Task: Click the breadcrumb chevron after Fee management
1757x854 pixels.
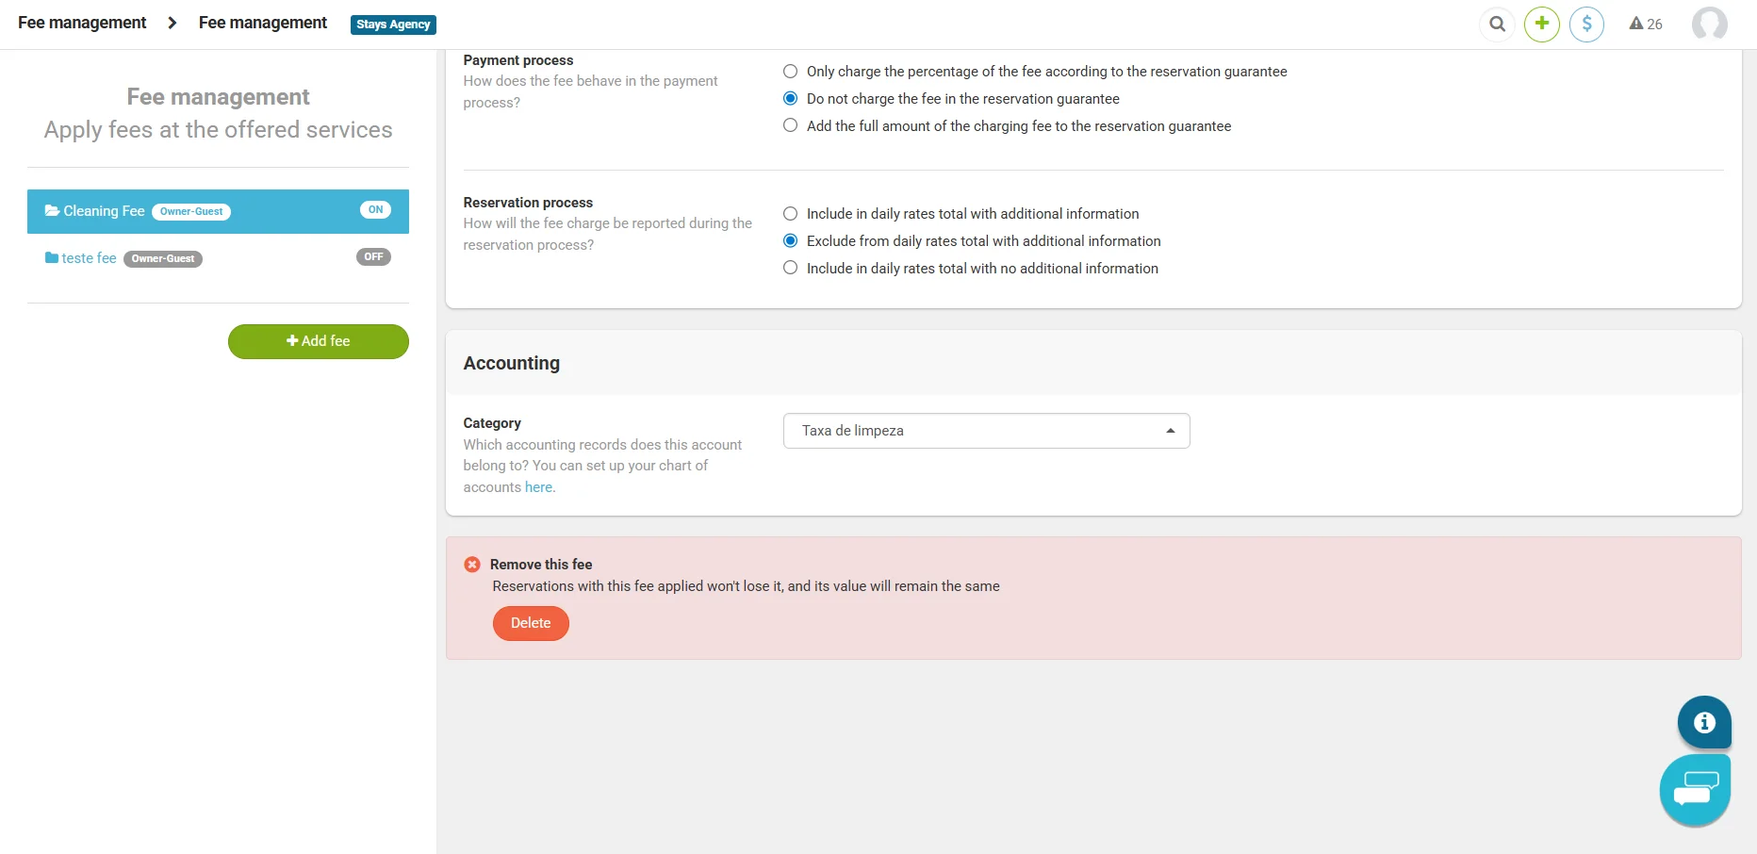Action: (172, 23)
